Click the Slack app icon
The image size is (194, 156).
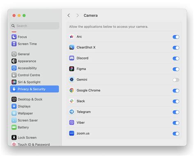[x=72, y=101]
